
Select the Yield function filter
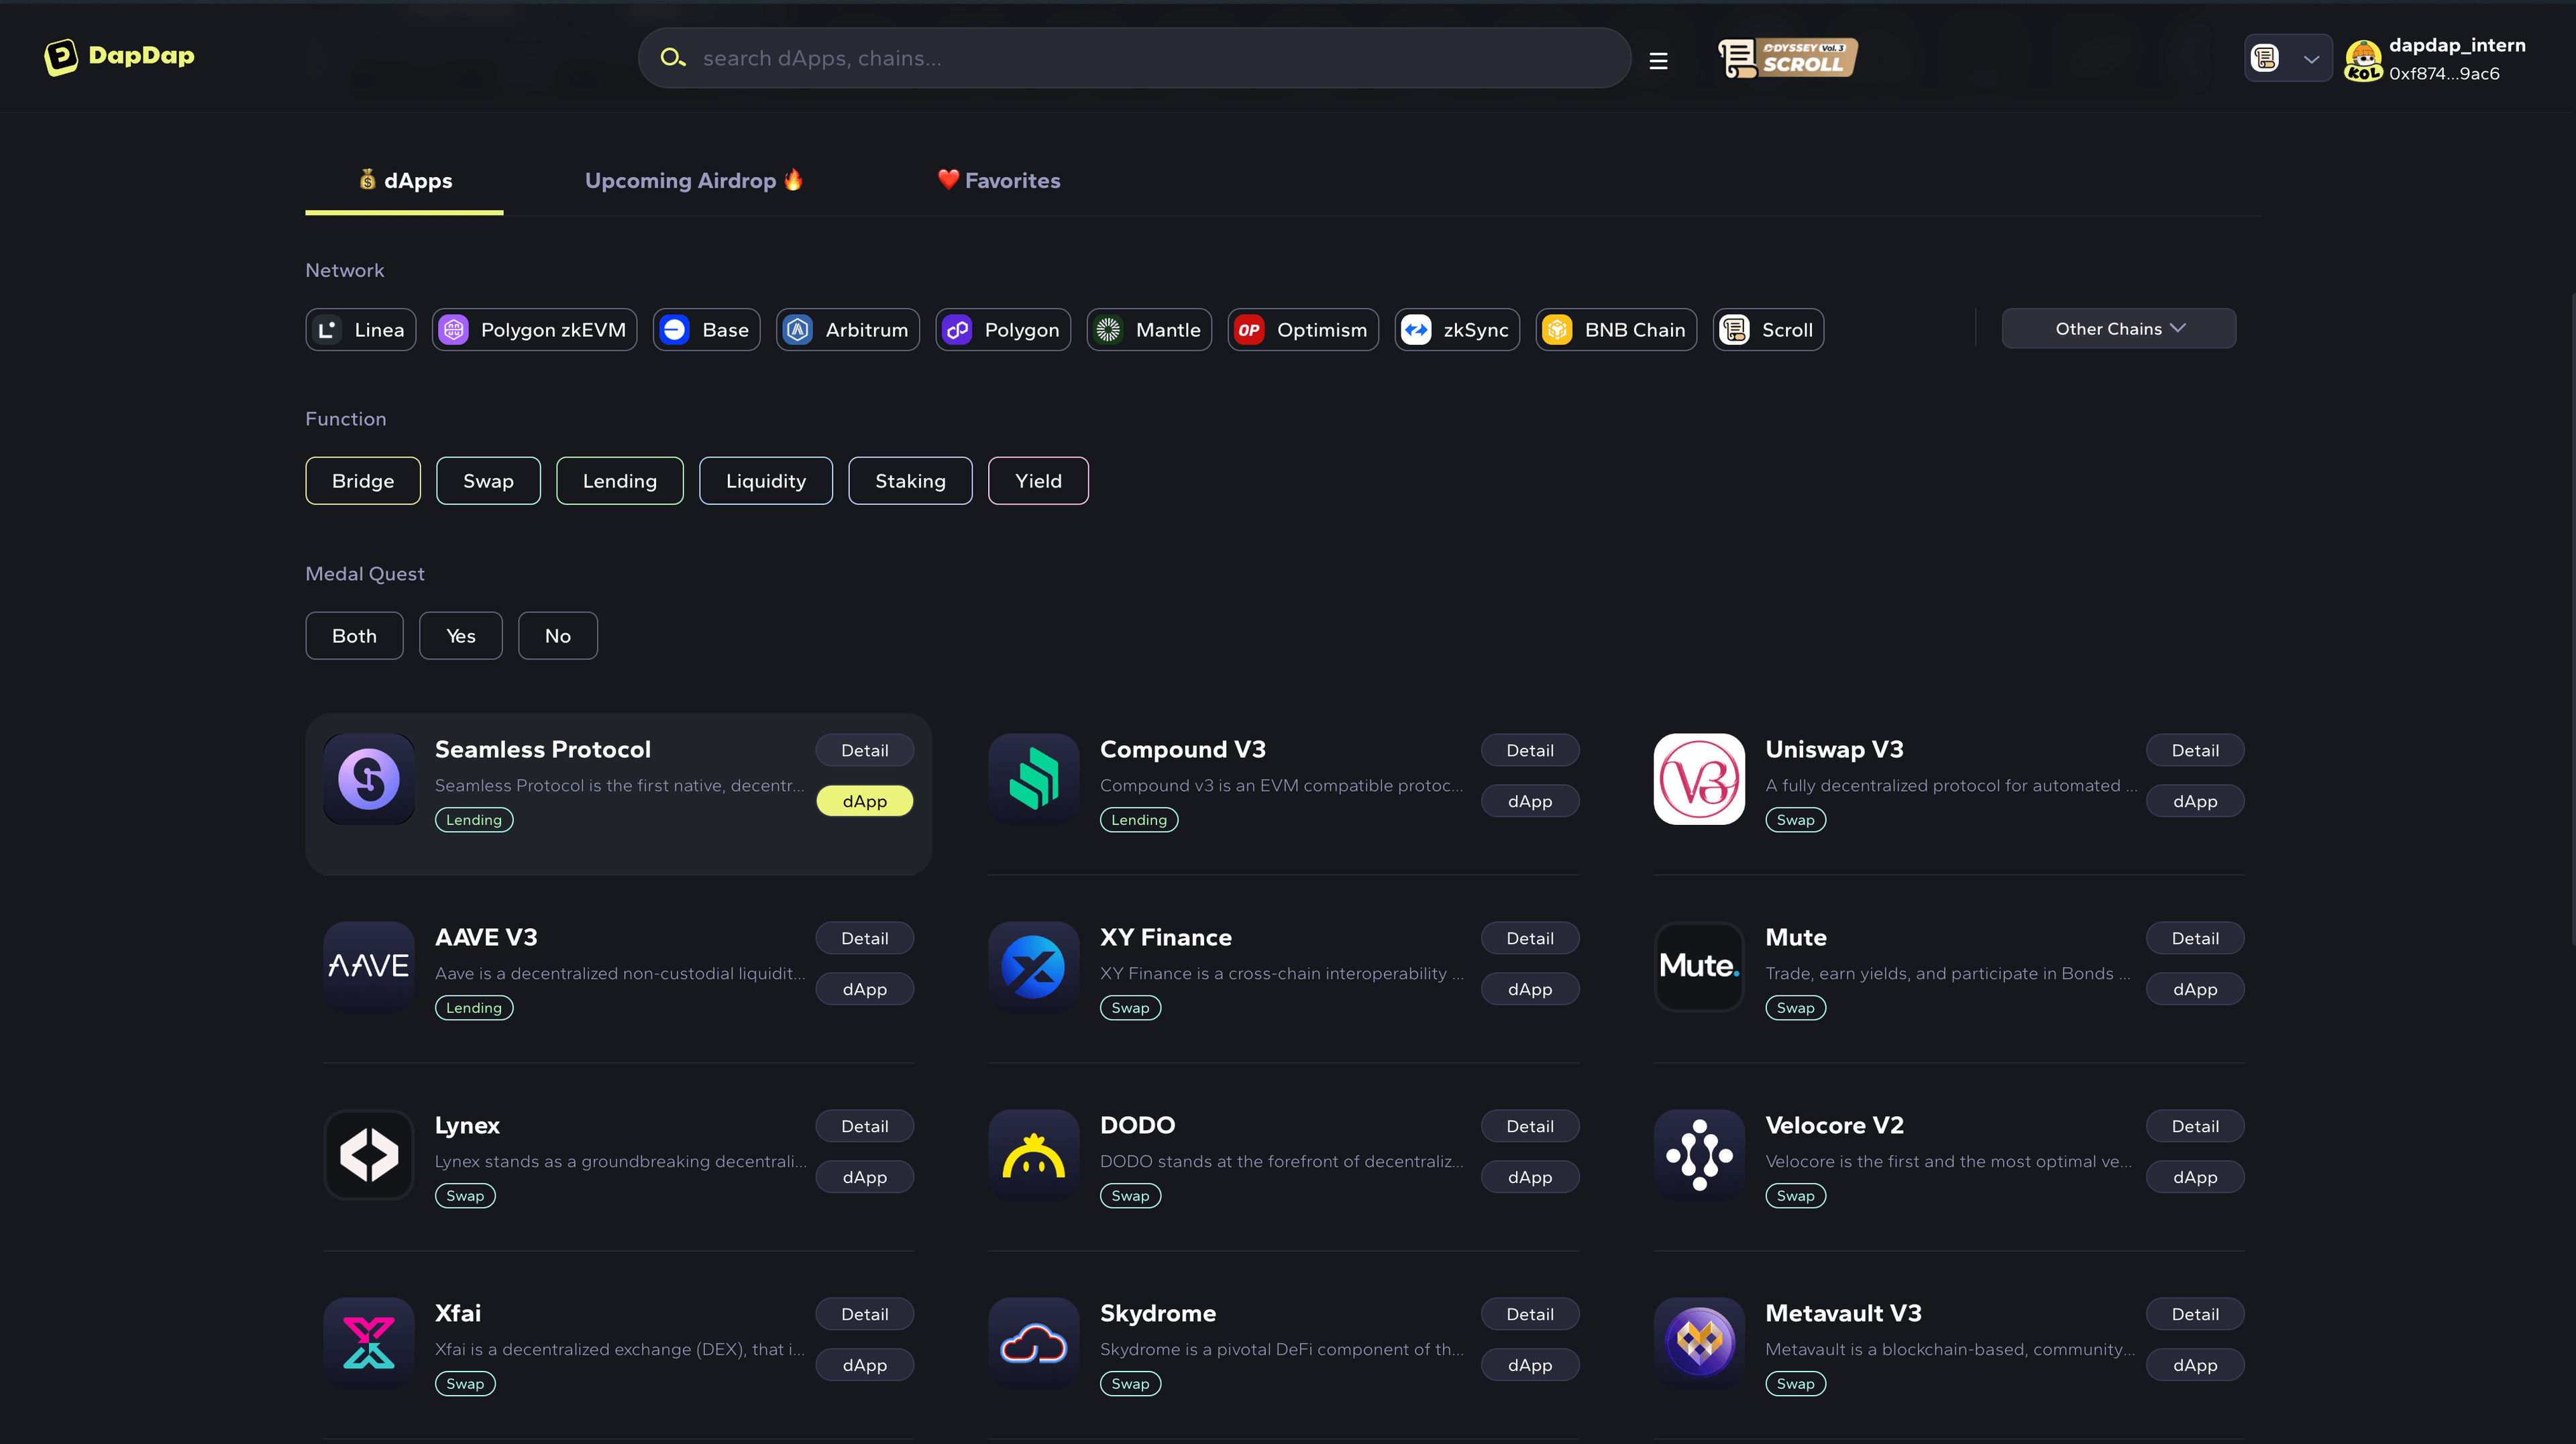click(1039, 481)
